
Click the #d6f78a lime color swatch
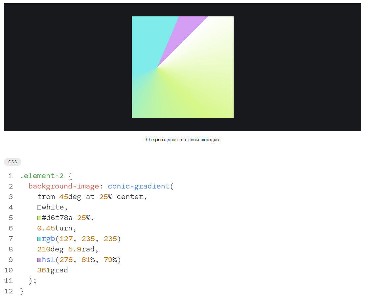click(x=39, y=218)
